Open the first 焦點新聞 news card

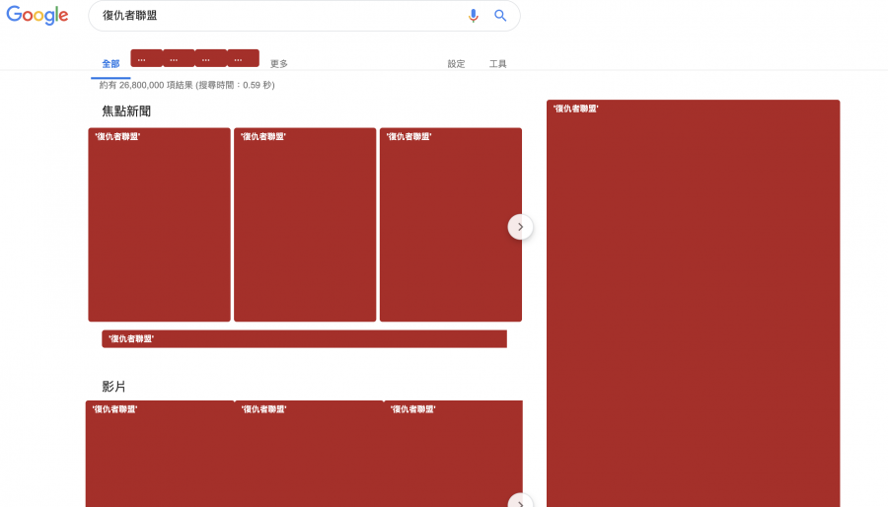tap(159, 225)
